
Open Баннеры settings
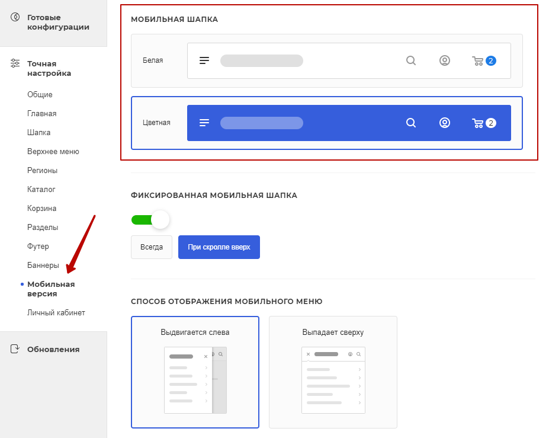43,265
